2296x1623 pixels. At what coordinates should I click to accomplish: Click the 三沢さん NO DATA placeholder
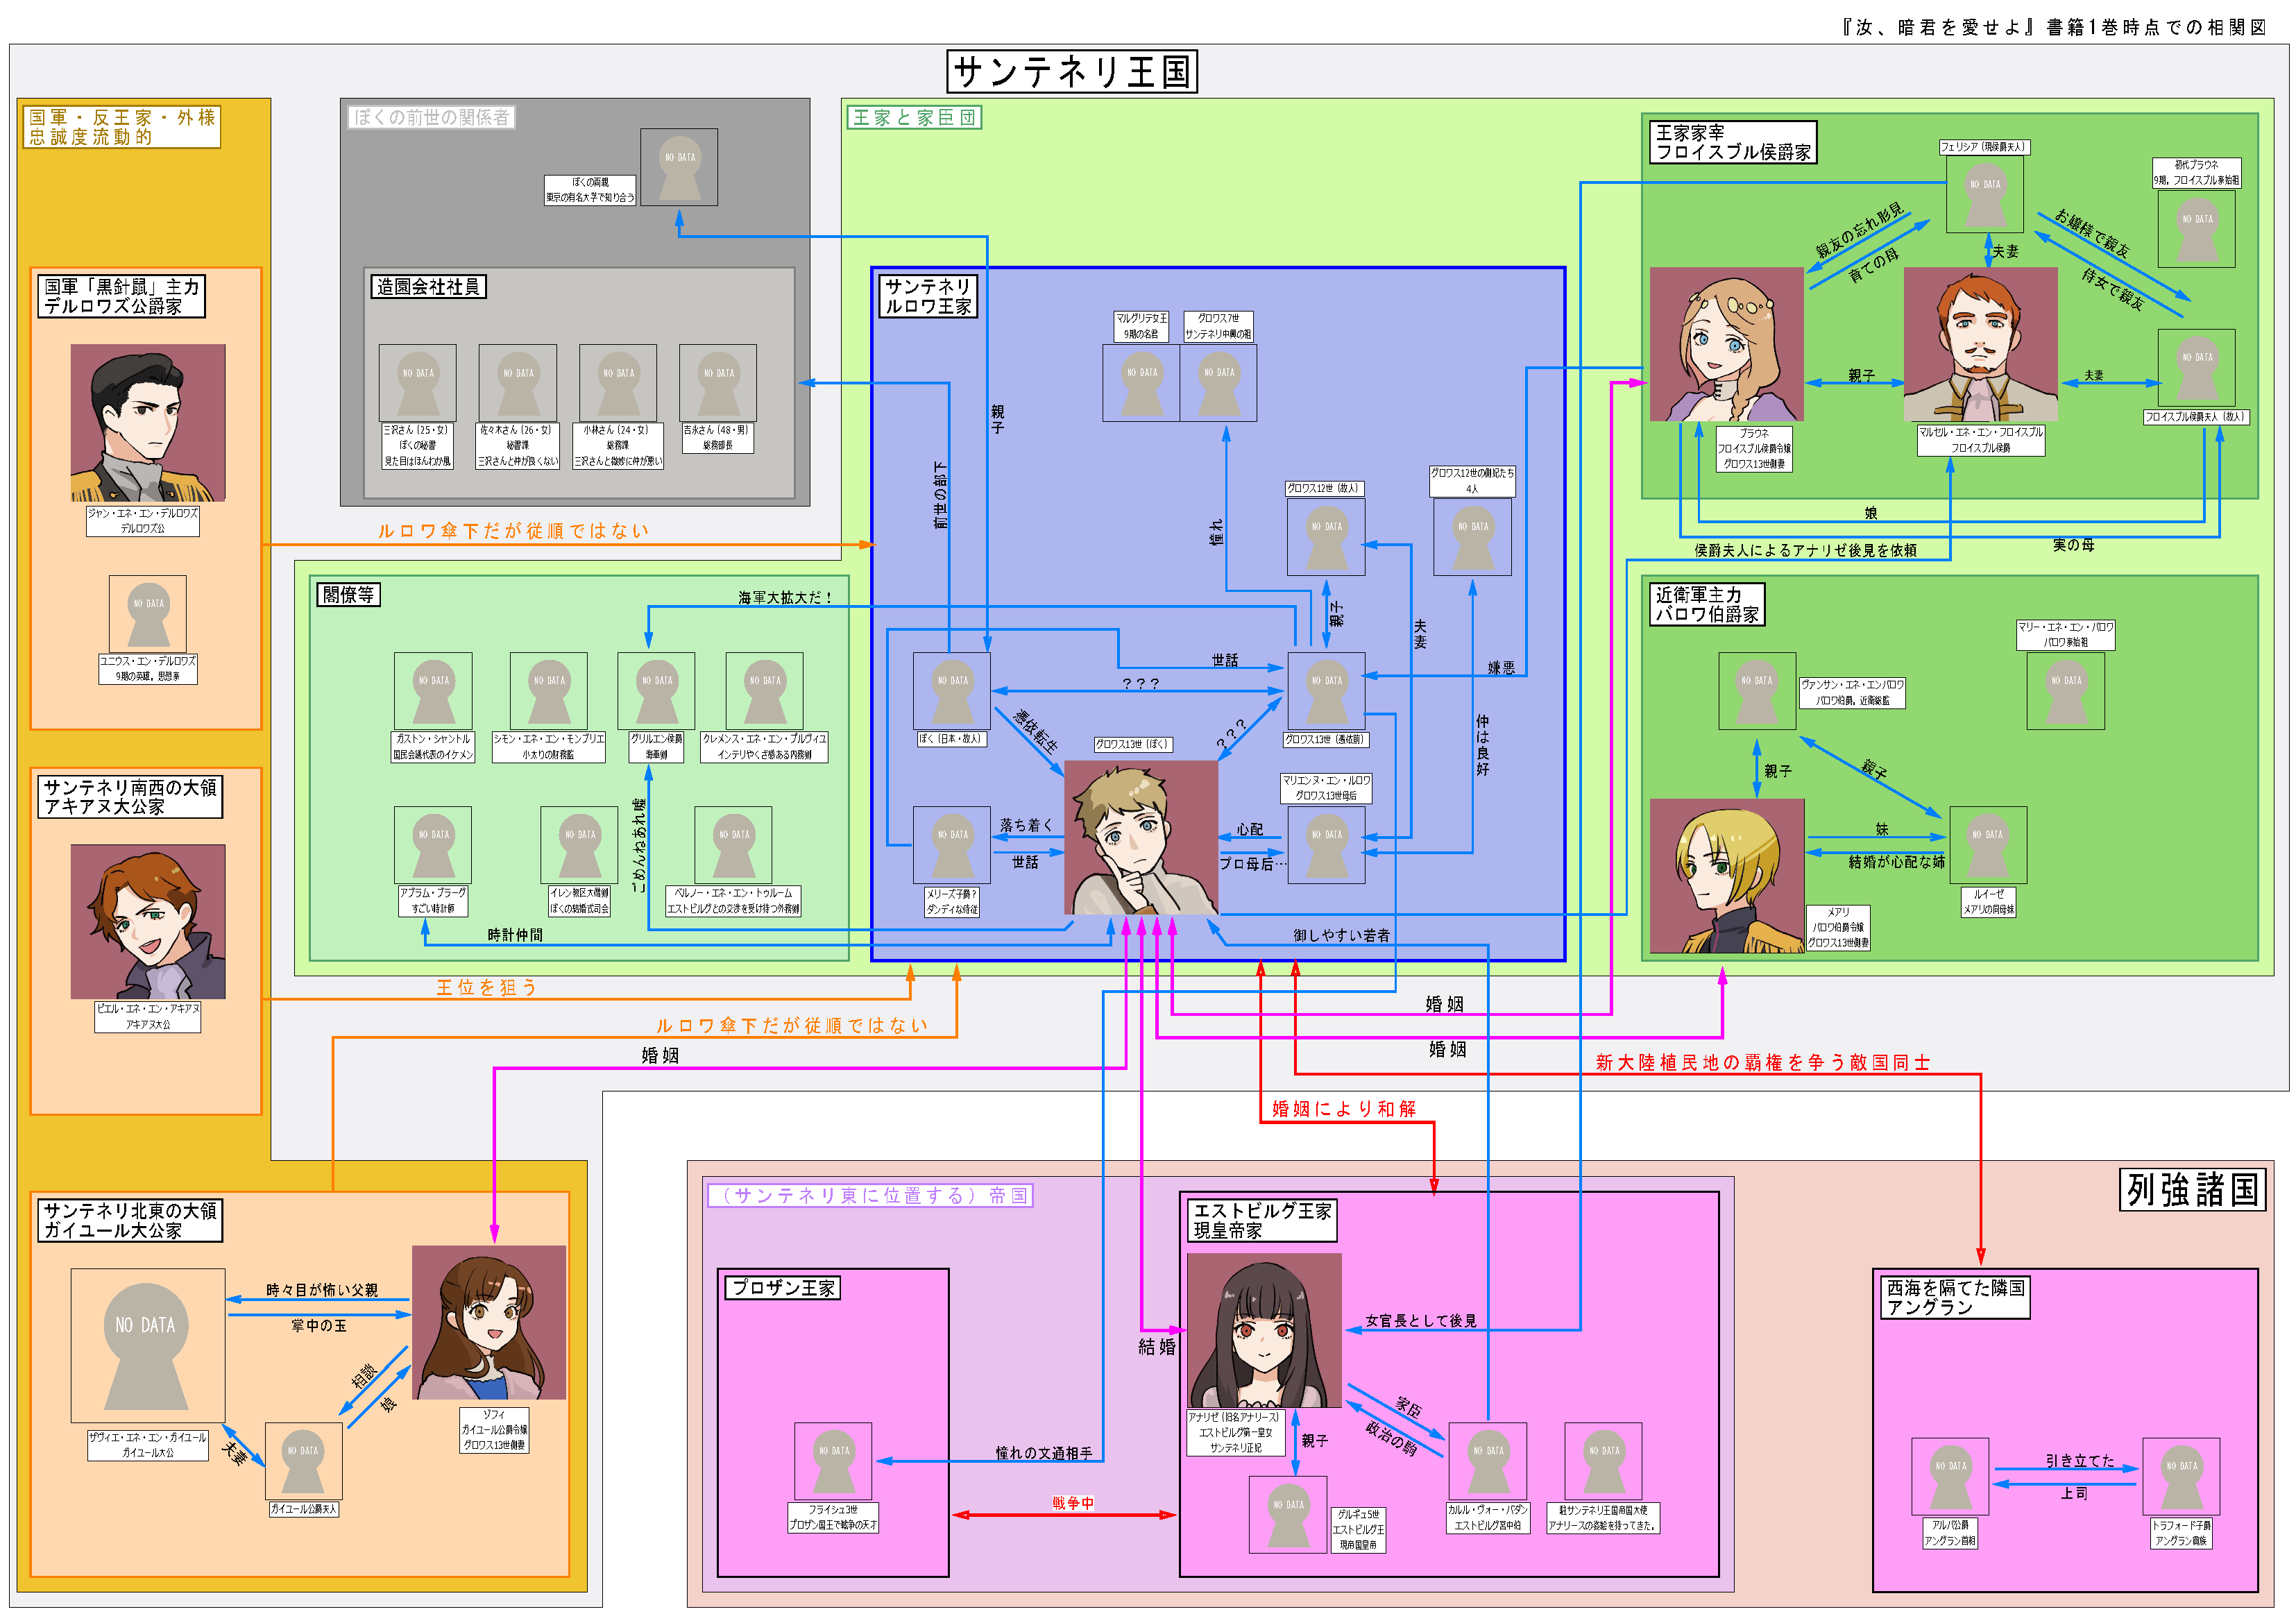(x=417, y=383)
